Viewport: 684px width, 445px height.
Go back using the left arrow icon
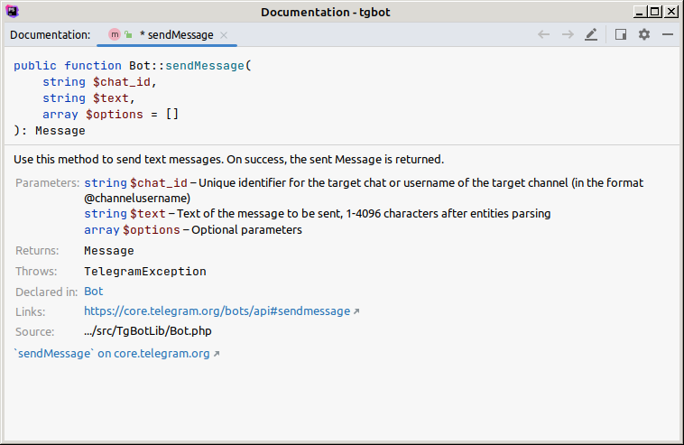[543, 34]
